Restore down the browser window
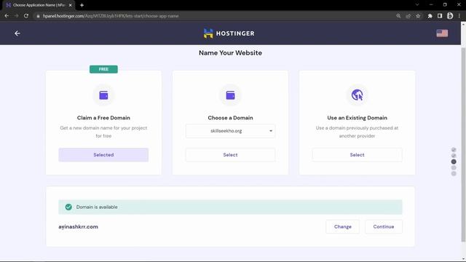Viewport: 466px width, 262px height. 445,5
